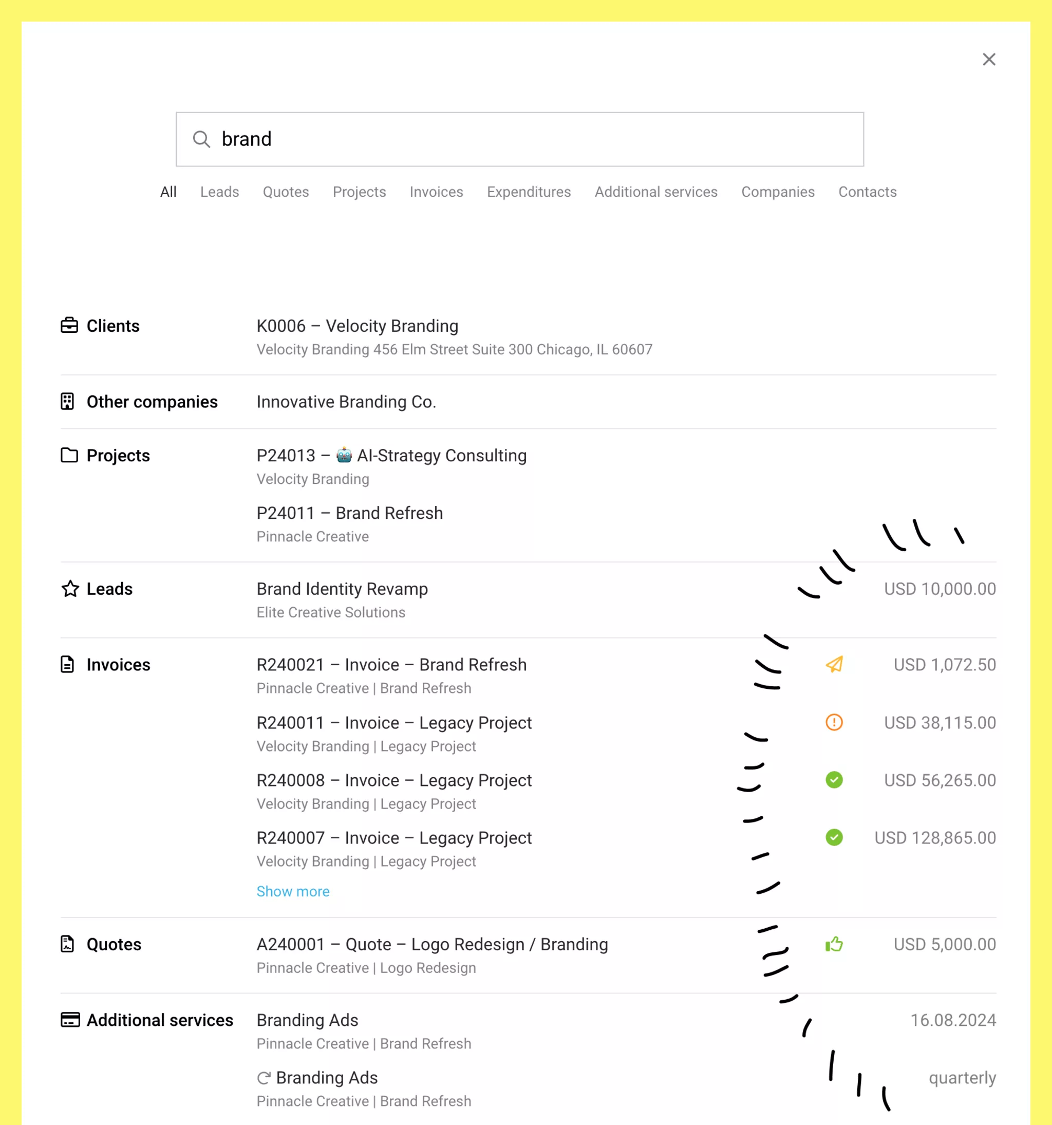
Task: Open the Invoices filter tab
Action: tap(436, 192)
